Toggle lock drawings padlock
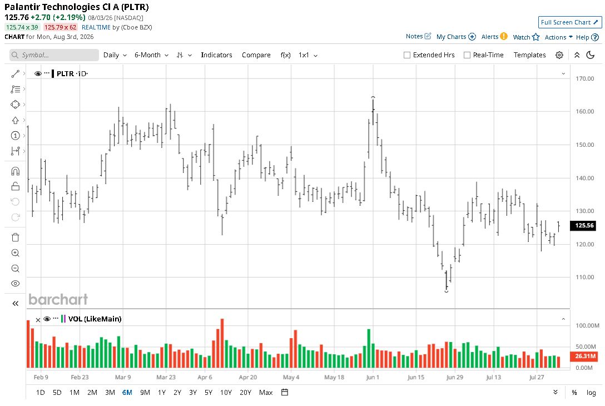This screenshot has width=605, height=406. tap(16, 186)
